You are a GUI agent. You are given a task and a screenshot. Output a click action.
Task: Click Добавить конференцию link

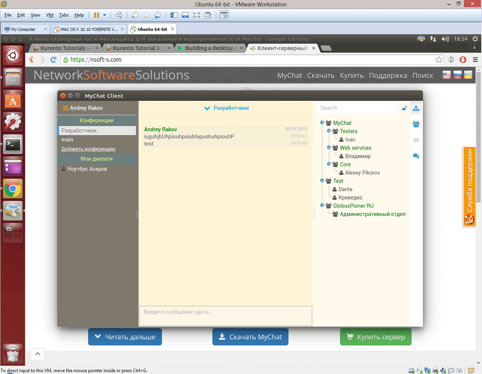88,149
